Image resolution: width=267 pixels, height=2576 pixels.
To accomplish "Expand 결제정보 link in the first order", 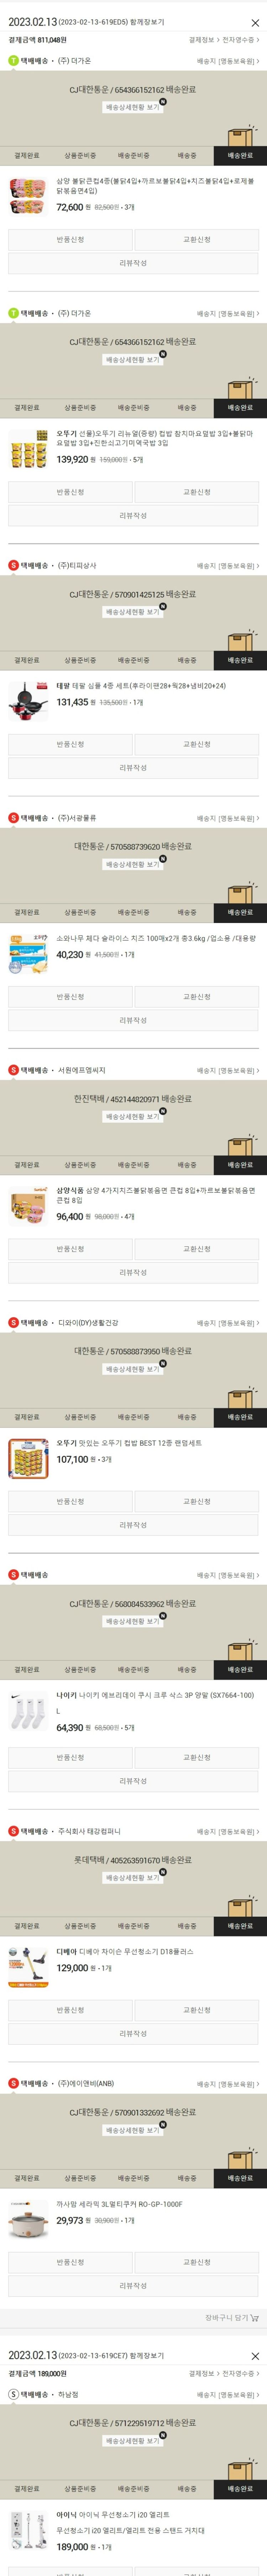I will (203, 40).
